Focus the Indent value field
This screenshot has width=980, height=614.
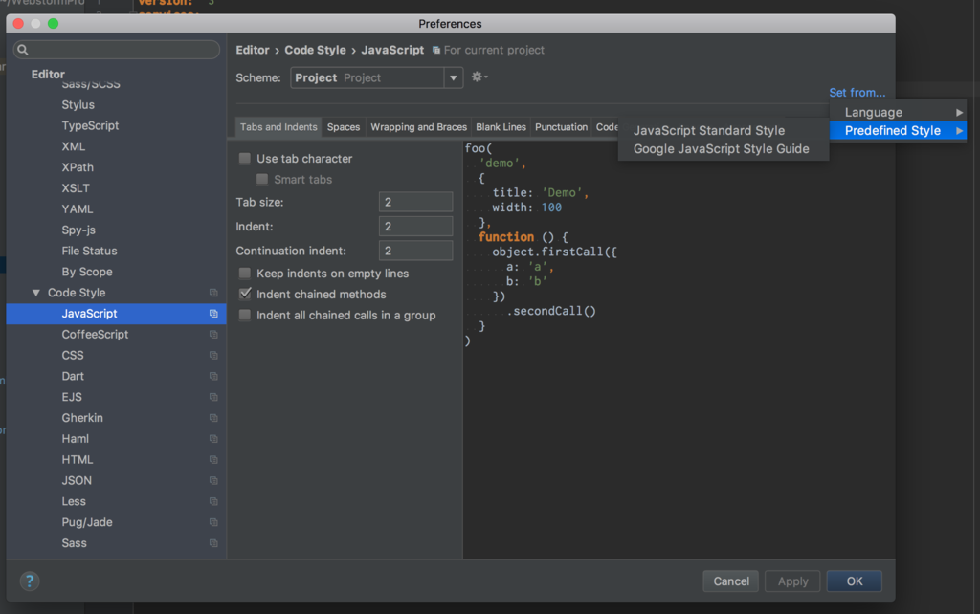point(415,226)
